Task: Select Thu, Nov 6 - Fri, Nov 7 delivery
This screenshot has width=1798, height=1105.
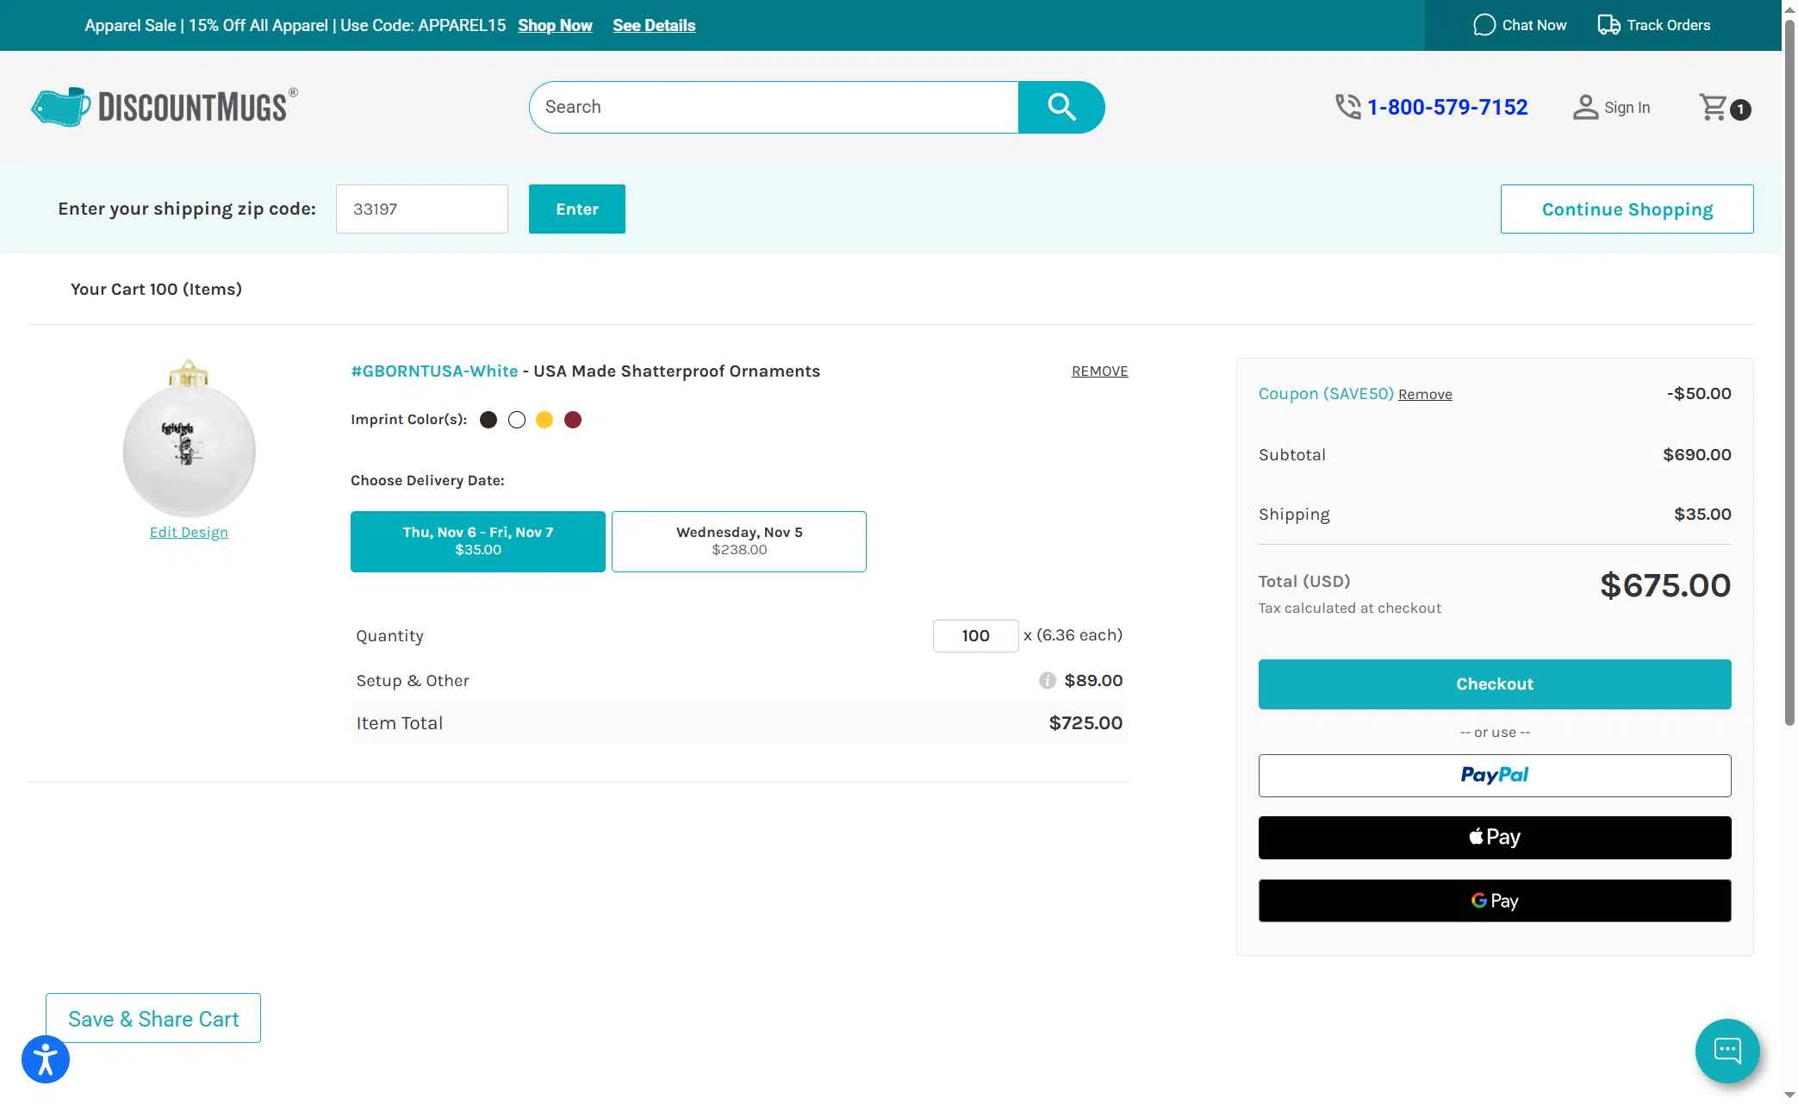Action: click(477, 541)
